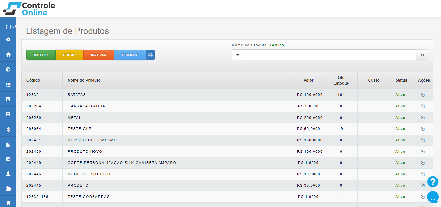Click the duplicate icon for BATATAS row
The image size is (441, 207).
(422, 95)
